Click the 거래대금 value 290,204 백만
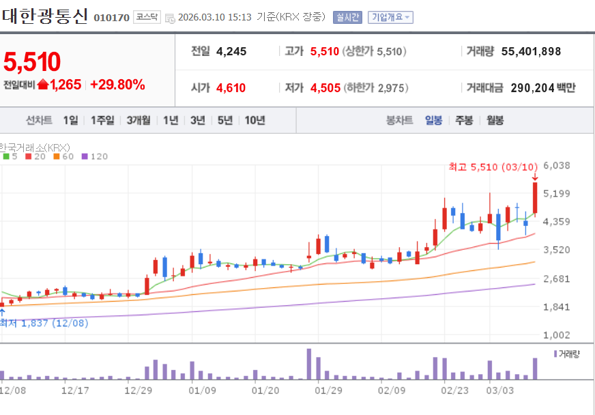 [543, 87]
